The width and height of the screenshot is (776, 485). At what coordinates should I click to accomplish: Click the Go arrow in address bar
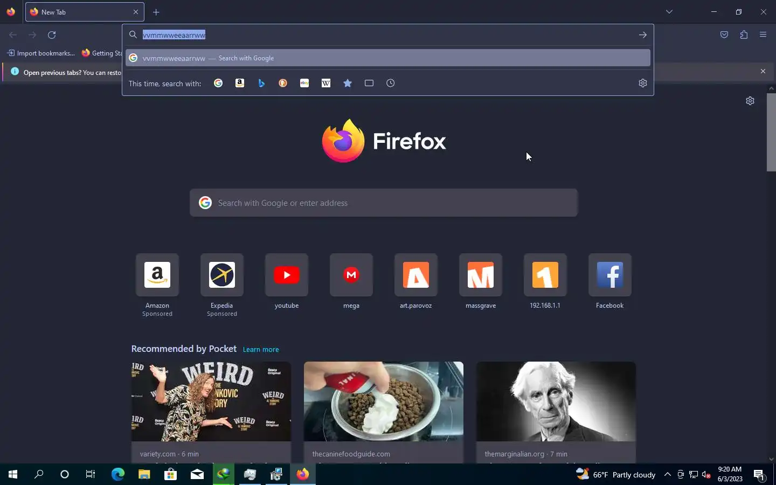pyautogui.click(x=643, y=35)
